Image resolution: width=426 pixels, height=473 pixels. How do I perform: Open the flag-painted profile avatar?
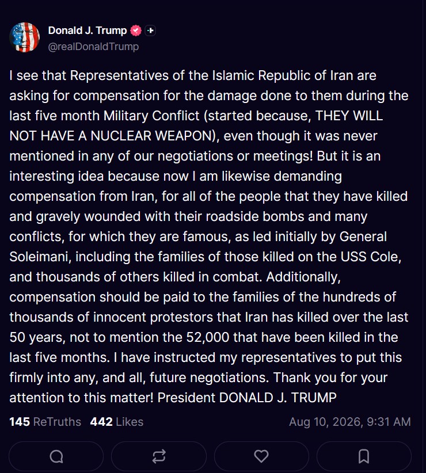tap(24, 37)
